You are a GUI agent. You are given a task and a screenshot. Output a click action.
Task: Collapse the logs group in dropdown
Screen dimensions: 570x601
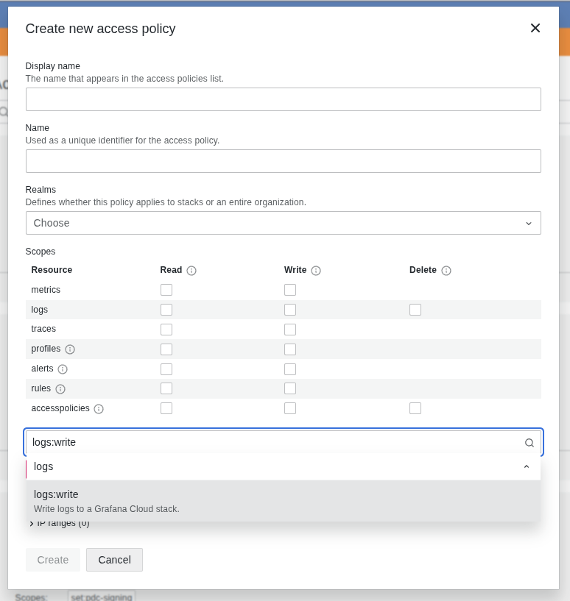pos(526,466)
